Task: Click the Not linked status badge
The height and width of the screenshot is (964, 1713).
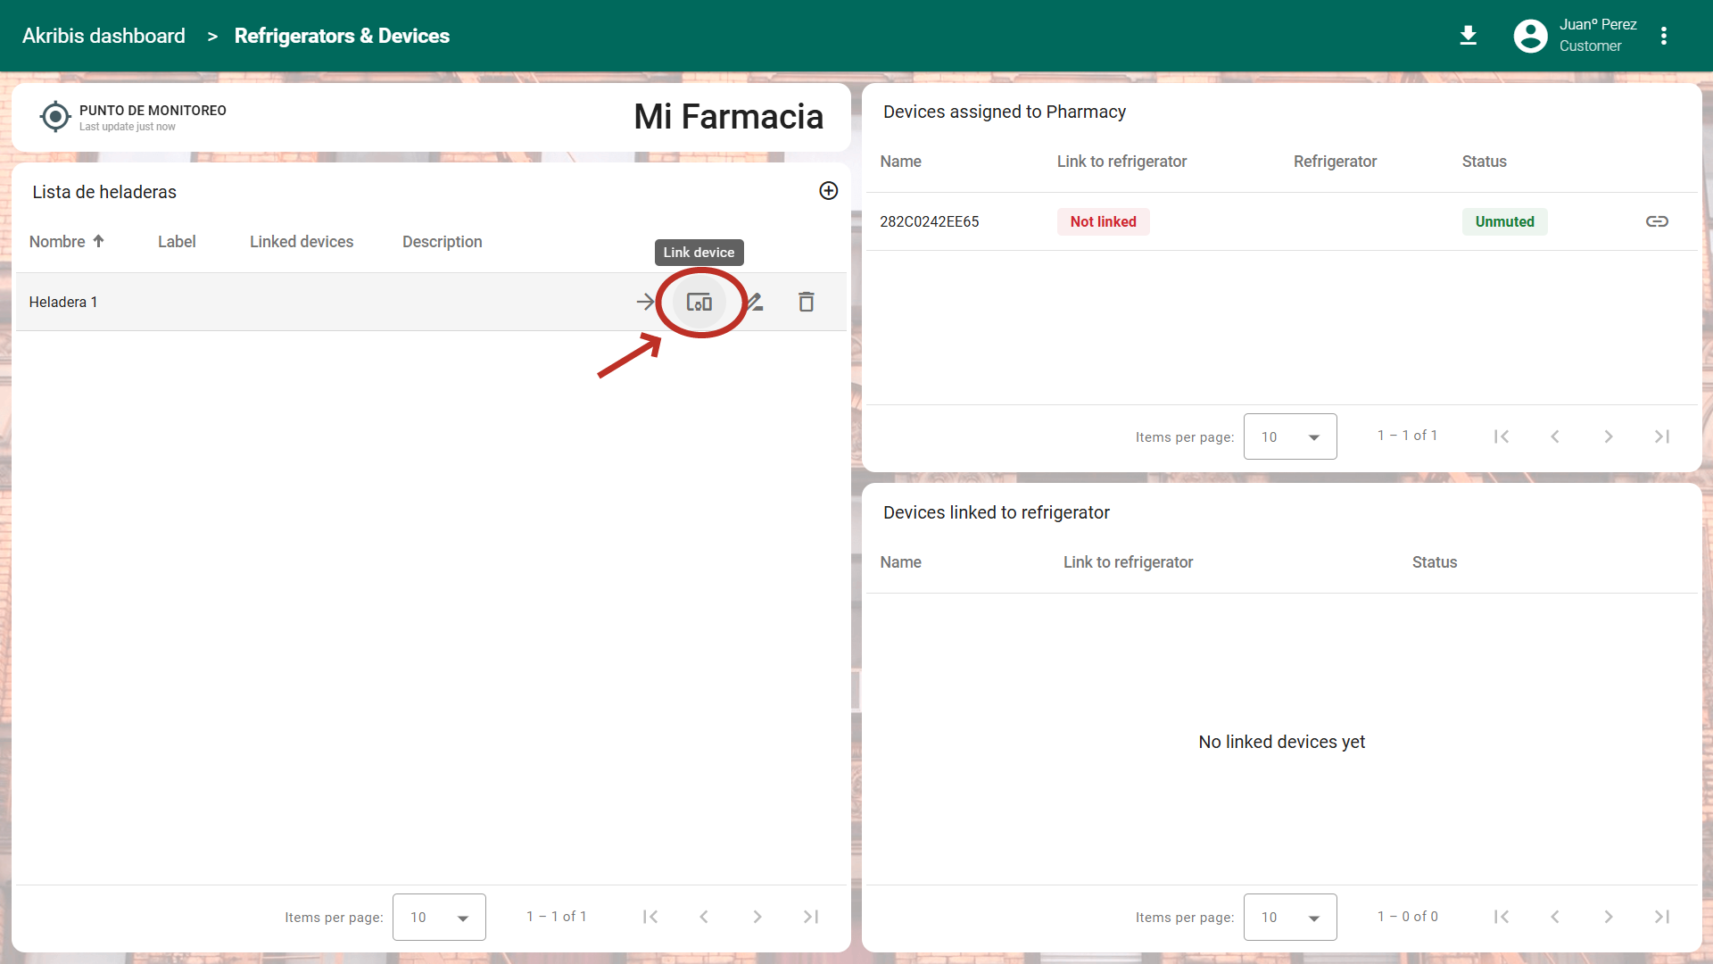Action: coord(1103,221)
